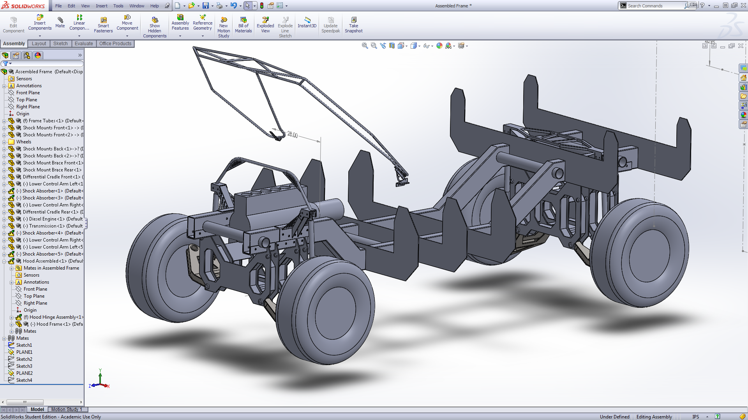Select the Mate tool

point(60,22)
